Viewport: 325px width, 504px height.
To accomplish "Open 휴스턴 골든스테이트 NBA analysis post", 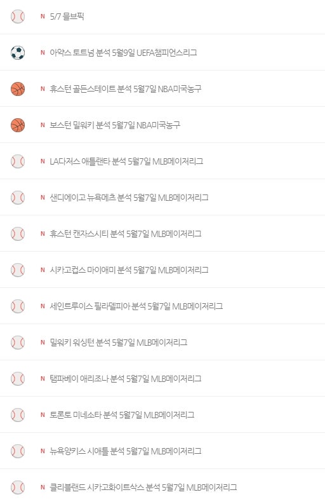I will point(125,89).
